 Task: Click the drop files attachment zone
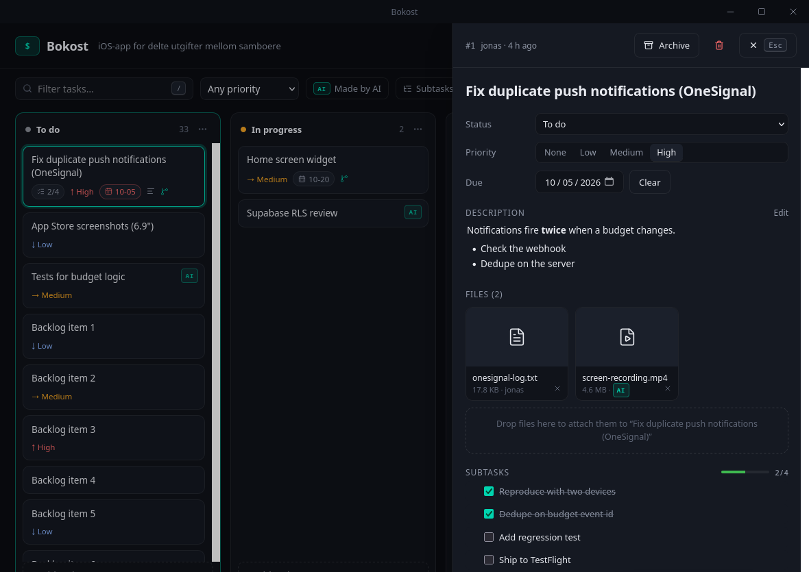627,430
